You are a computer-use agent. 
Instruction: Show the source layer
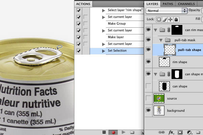tap(149, 98)
